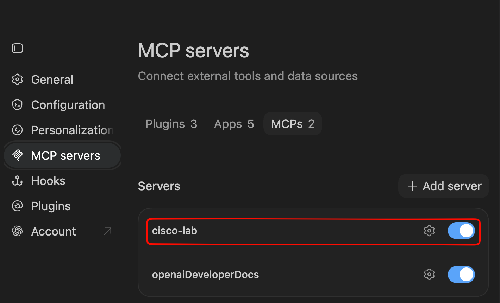This screenshot has width=500, height=303.
Task: Collapse the sidebar with the panel icon
Action: [x=17, y=48]
